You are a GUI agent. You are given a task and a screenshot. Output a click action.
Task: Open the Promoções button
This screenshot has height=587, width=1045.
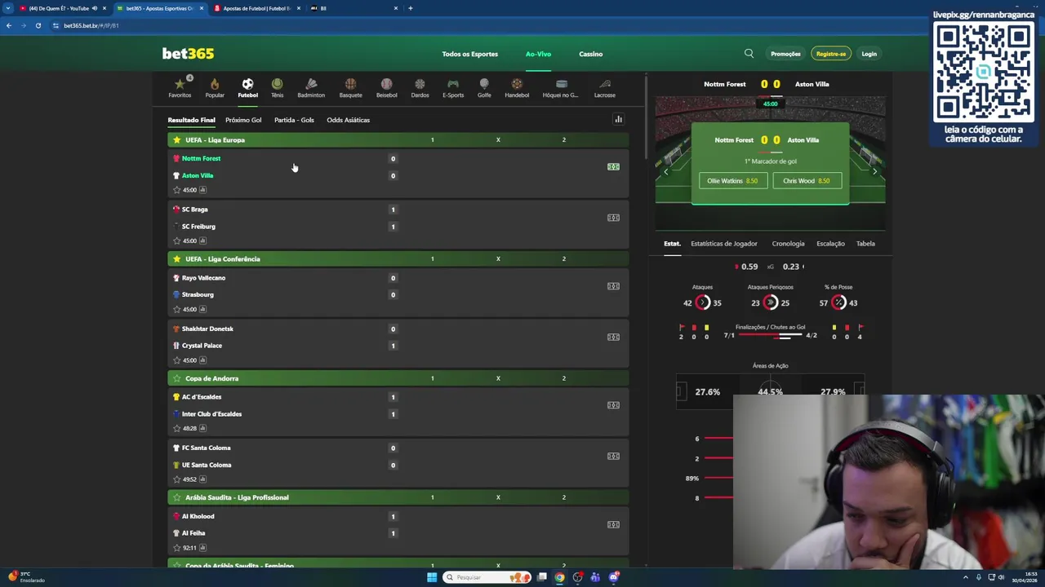coord(785,54)
